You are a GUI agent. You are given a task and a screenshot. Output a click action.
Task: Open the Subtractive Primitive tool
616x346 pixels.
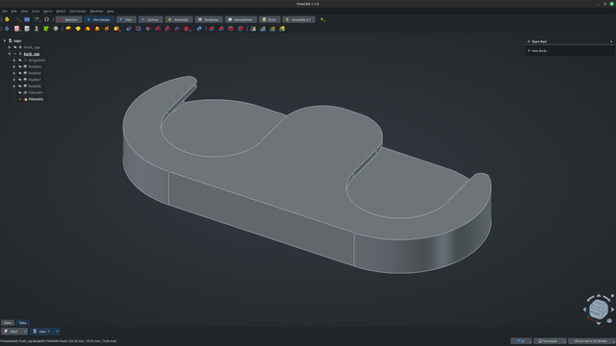pos(187,29)
